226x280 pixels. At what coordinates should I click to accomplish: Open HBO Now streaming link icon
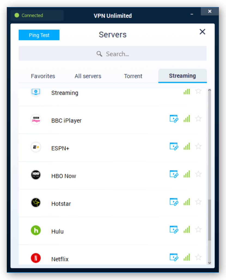(174, 174)
